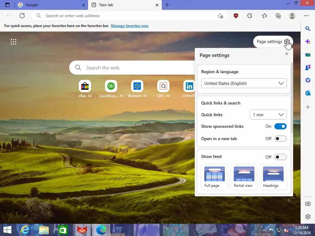The height and width of the screenshot is (236, 315).
Task: Open sidebar settings gear icon
Action: [308, 217]
